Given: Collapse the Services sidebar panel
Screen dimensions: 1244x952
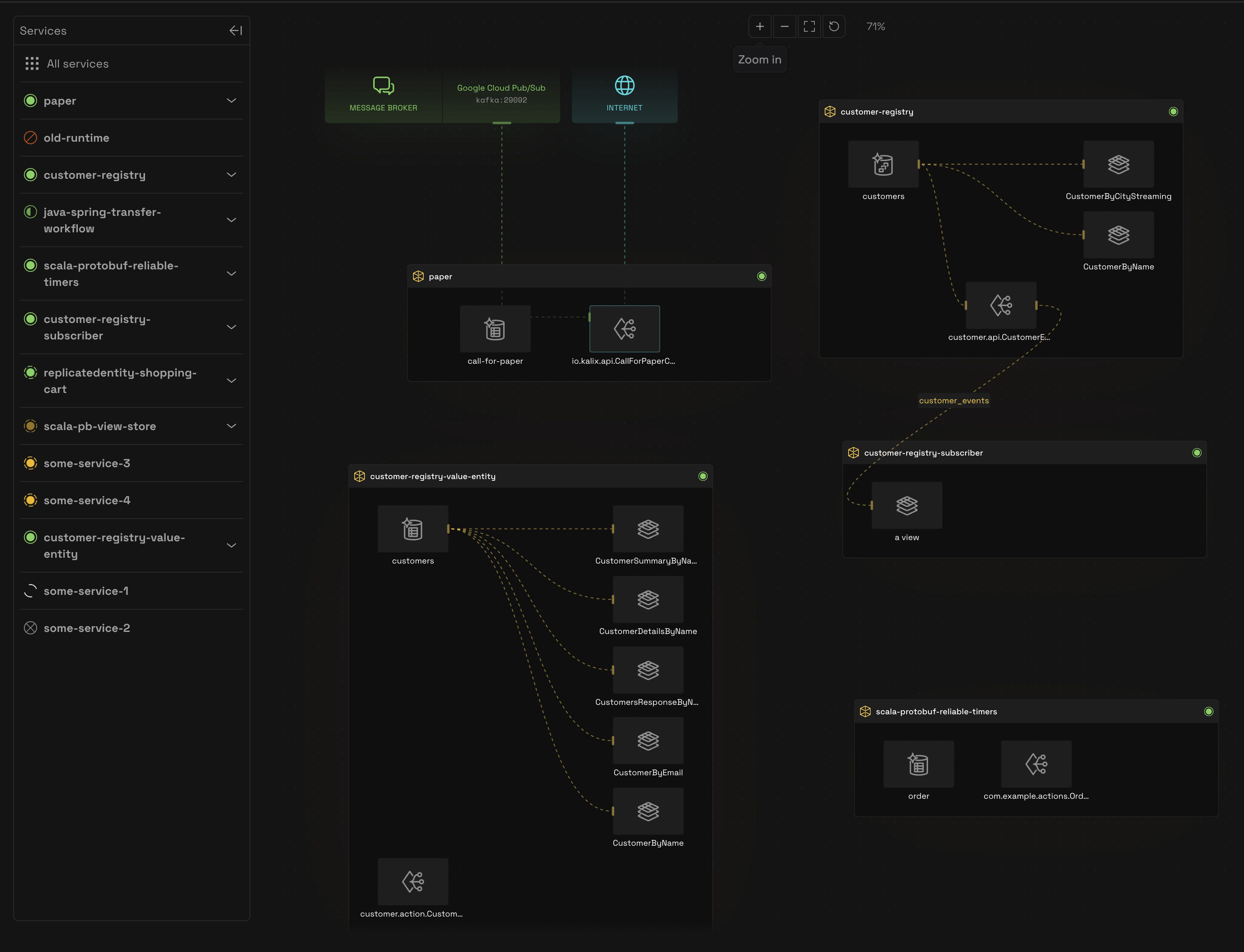Looking at the screenshot, I should (x=236, y=30).
